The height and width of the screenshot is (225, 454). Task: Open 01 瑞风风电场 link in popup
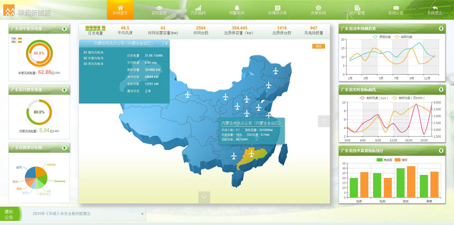click(93, 52)
